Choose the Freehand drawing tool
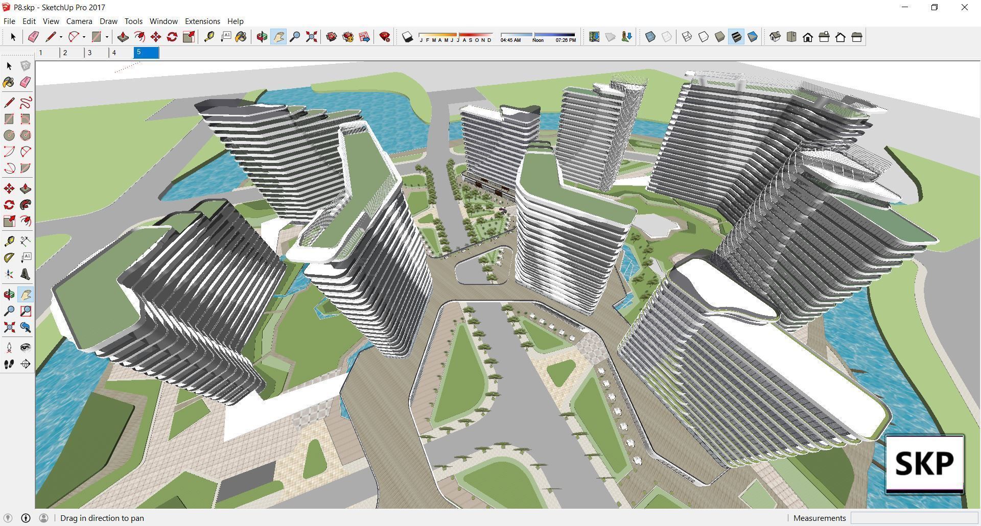 [26, 103]
